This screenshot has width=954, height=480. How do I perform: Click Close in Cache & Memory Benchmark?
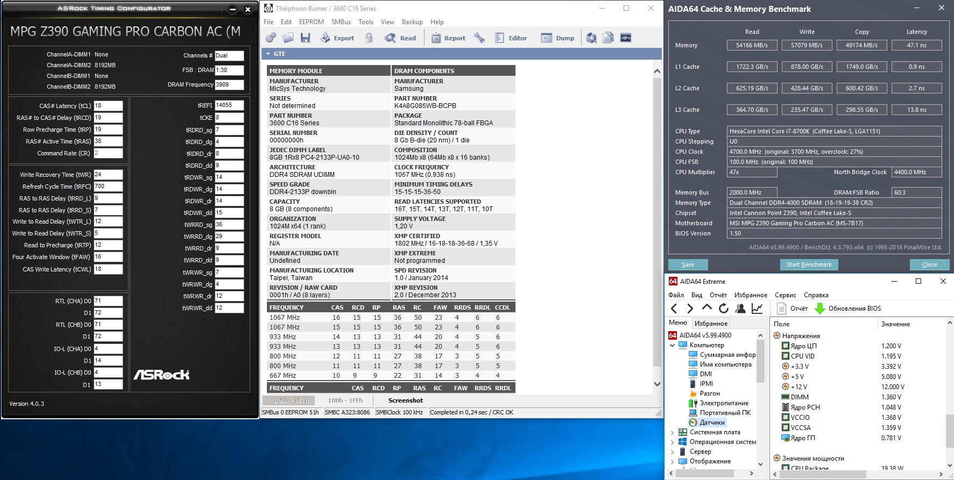(x=930, y=264)
